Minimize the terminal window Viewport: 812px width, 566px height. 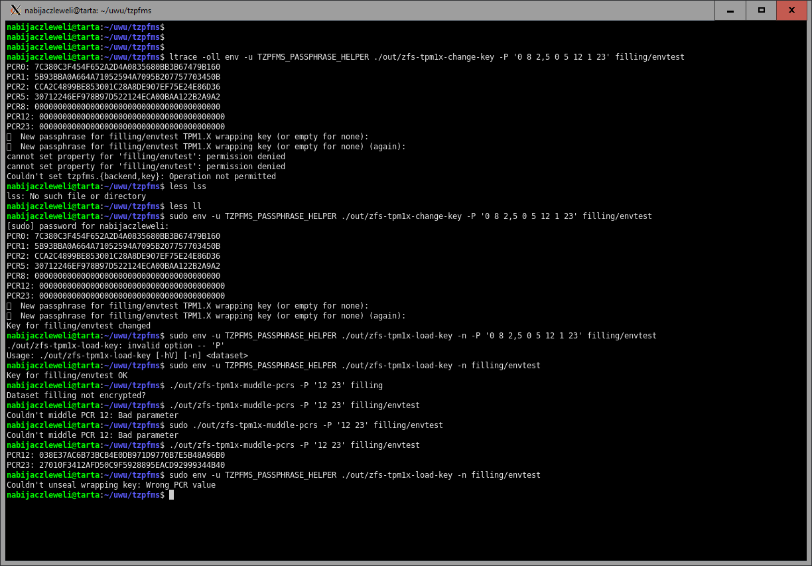730,10
